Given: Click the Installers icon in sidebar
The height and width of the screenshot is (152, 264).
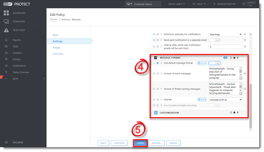Looking at the screenshot, I should (6, 53).
